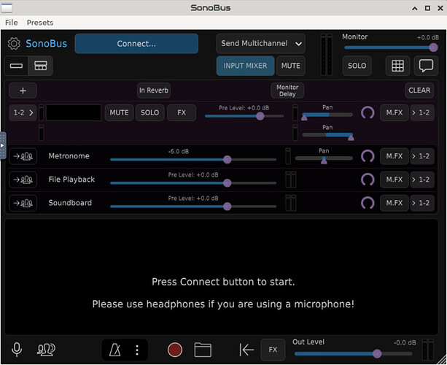This screenshot has height=365, width=447.
Task: Adjust the right-panned Pan slider of the 1-2 input
Action: click(x=327, y=135)
